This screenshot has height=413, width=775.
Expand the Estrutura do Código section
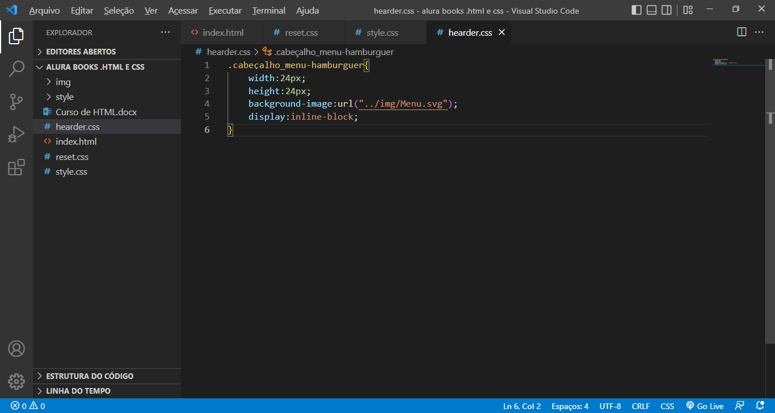click(x=107, y=376)
